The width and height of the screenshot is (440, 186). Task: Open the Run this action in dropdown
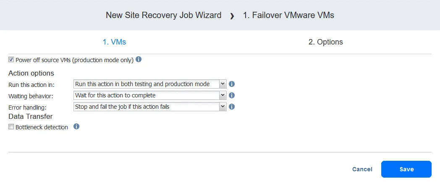coord(150,84)
